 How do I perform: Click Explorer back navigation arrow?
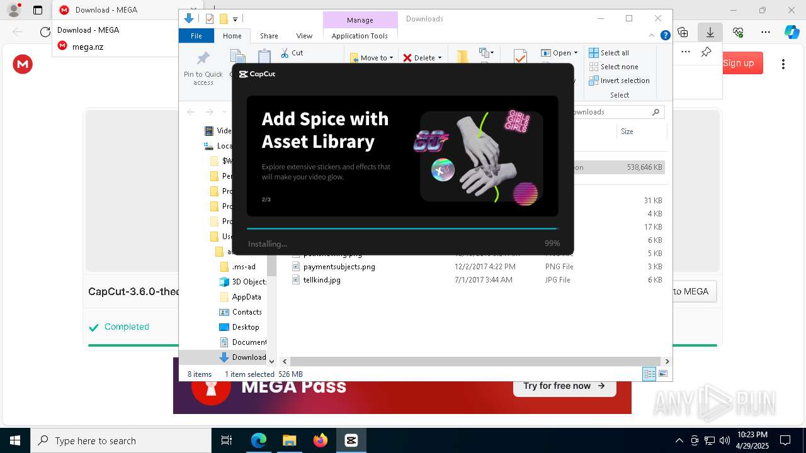(x=191, y=112)
